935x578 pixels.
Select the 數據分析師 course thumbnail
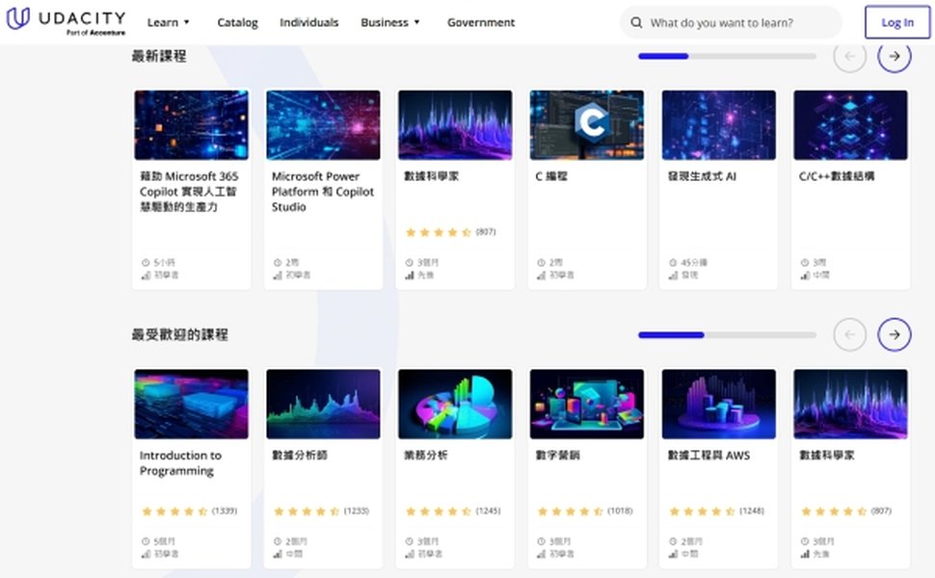pos(323,404)
